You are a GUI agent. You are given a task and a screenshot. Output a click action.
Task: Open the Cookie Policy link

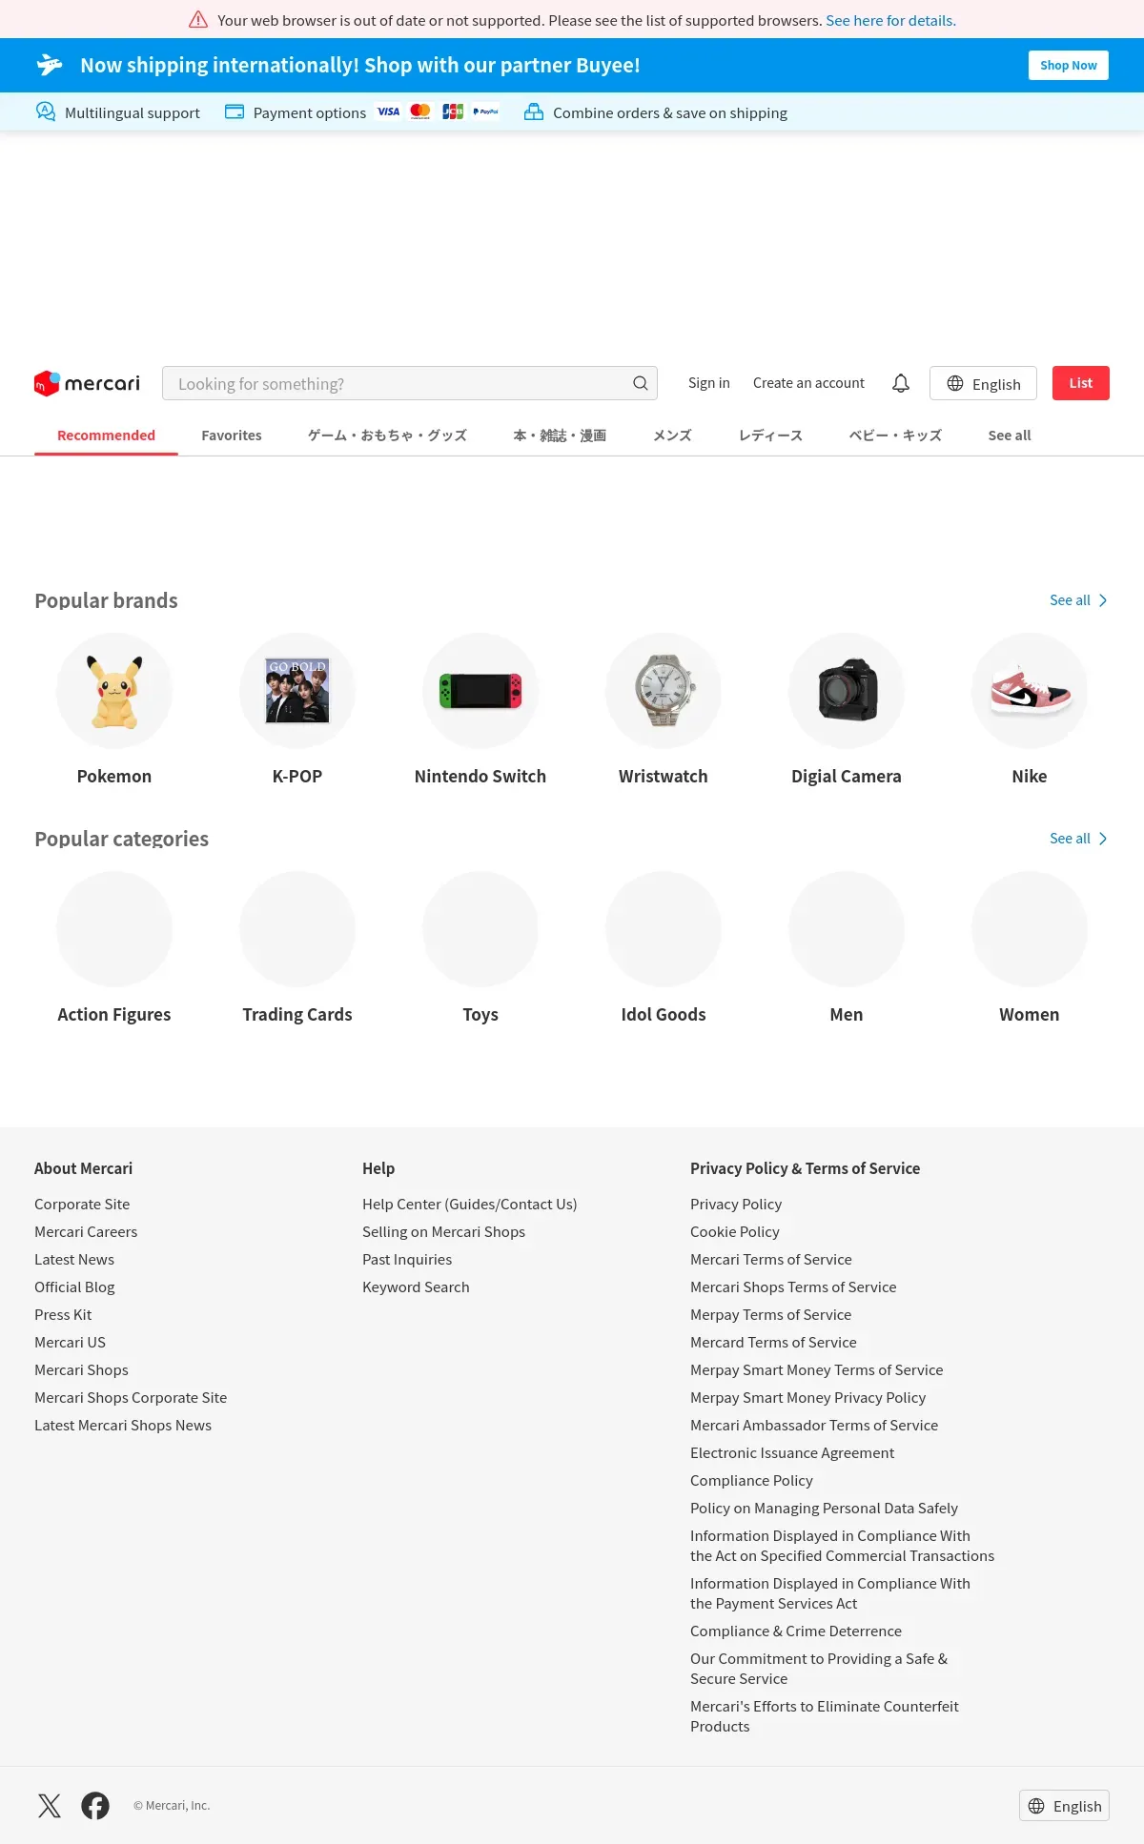(x=735, y=1232)
